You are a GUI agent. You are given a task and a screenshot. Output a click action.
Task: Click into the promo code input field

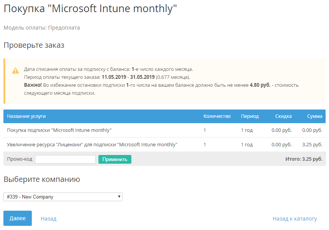pos(65,159)
